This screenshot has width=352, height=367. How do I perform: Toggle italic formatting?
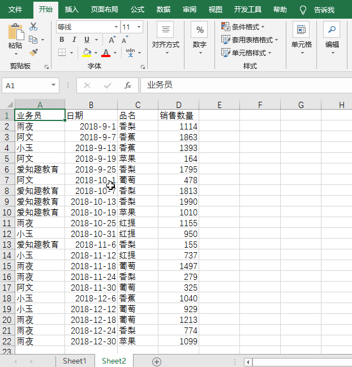coord(74,40)
